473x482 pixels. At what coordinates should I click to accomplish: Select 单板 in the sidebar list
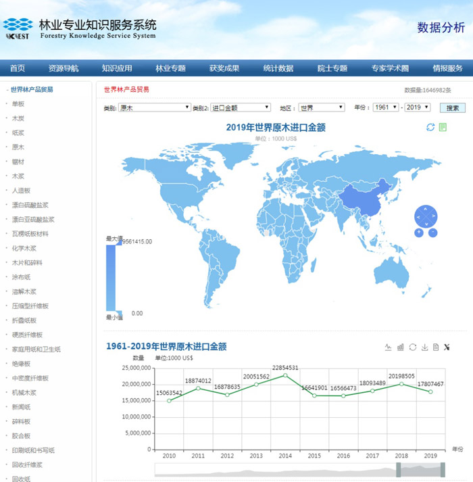click(18, 104)
